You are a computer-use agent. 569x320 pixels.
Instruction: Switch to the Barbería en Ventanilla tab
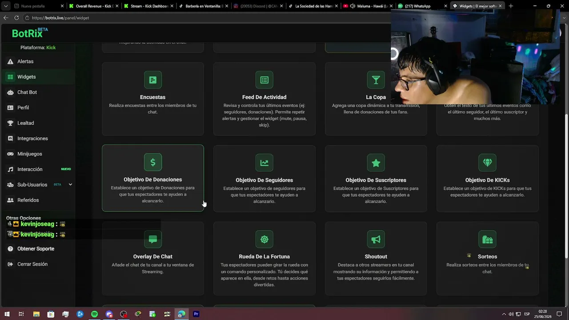click(203, 6)
